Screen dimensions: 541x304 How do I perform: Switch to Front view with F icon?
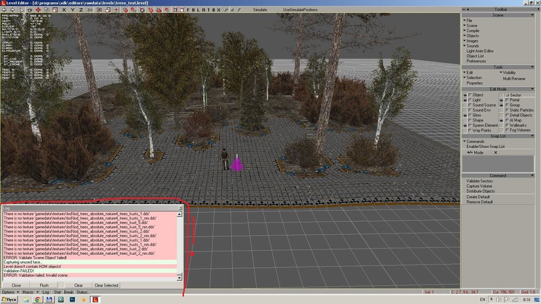188,10
